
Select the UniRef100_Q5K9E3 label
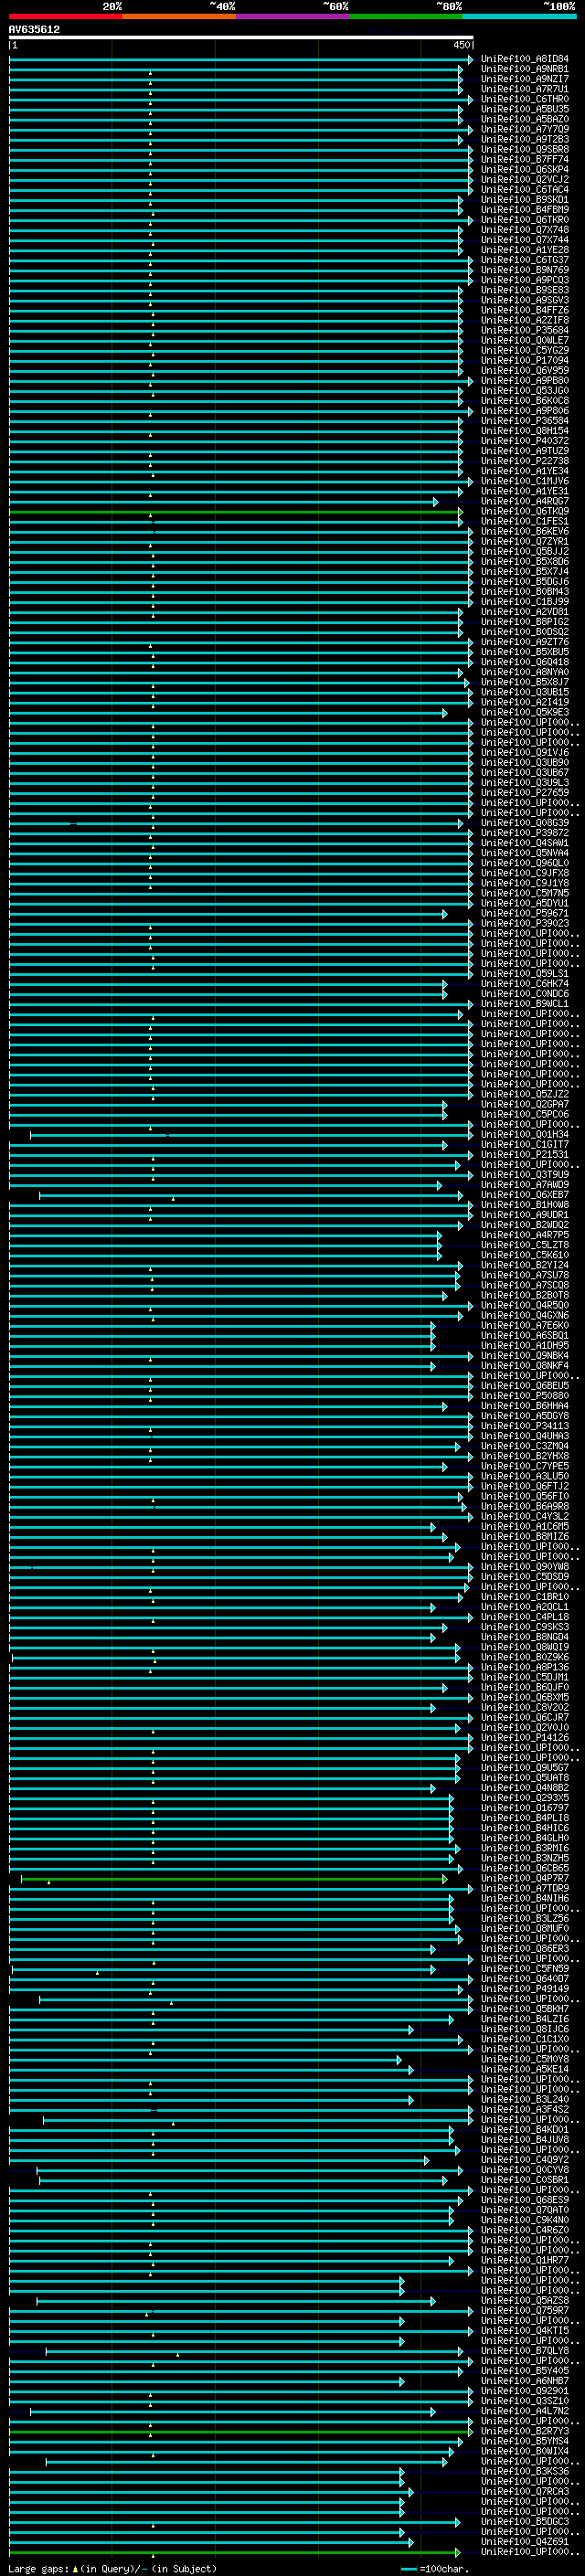(x=525, y=712)
